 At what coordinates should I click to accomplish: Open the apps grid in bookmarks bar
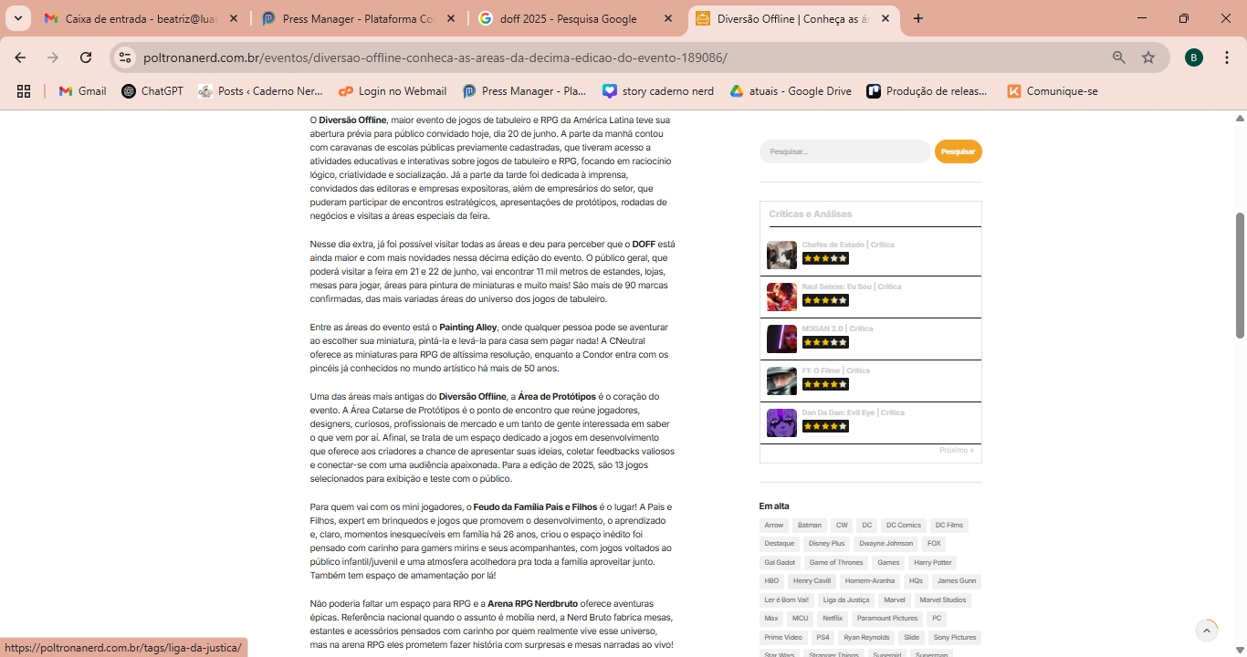[24, 91]
